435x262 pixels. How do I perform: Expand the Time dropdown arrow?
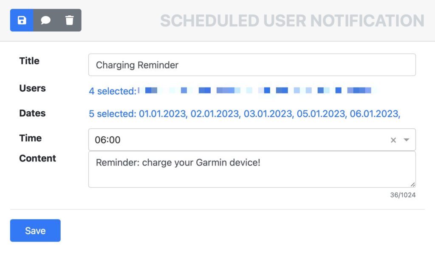(x=407, y=140)
